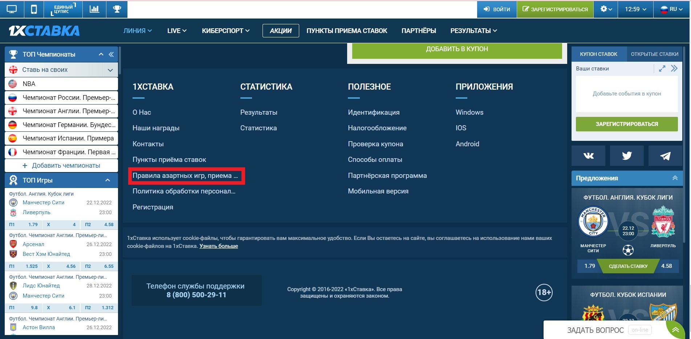The image size is (691, 339).
Task: Open the LIVE menu
Action: (177, 31)
